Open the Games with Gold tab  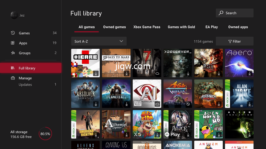point(181,27)
